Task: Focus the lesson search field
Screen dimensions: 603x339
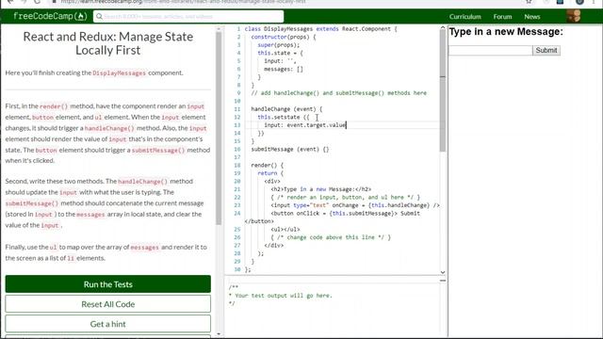Action: point(188,17)
